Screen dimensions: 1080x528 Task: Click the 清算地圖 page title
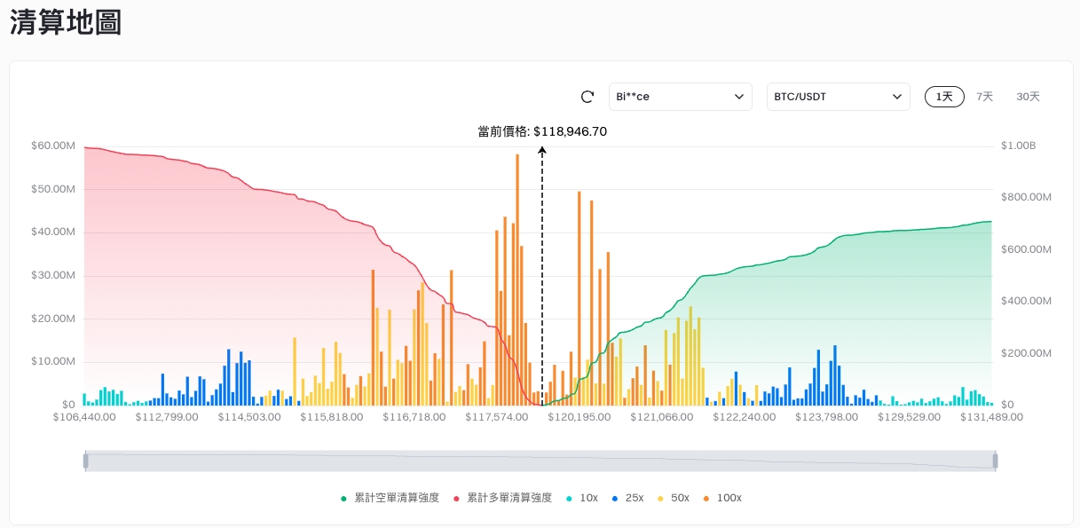pos(66,24)
